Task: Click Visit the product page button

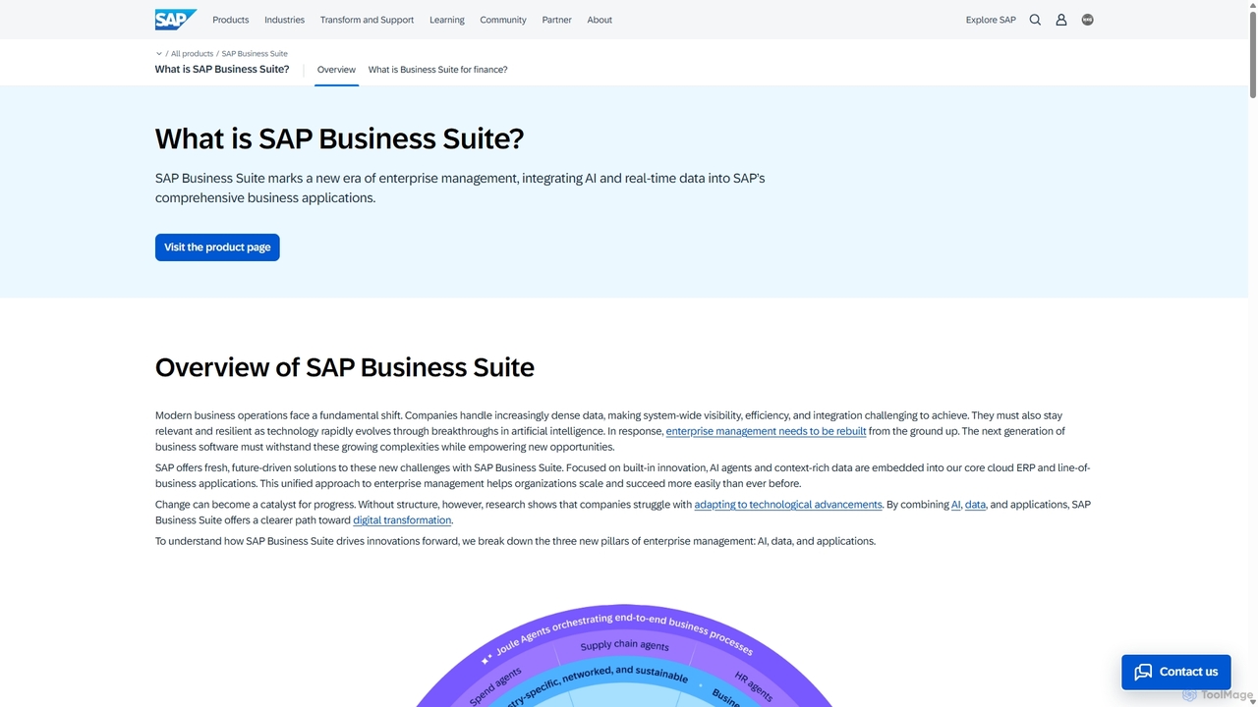Action: click(217, 247)
